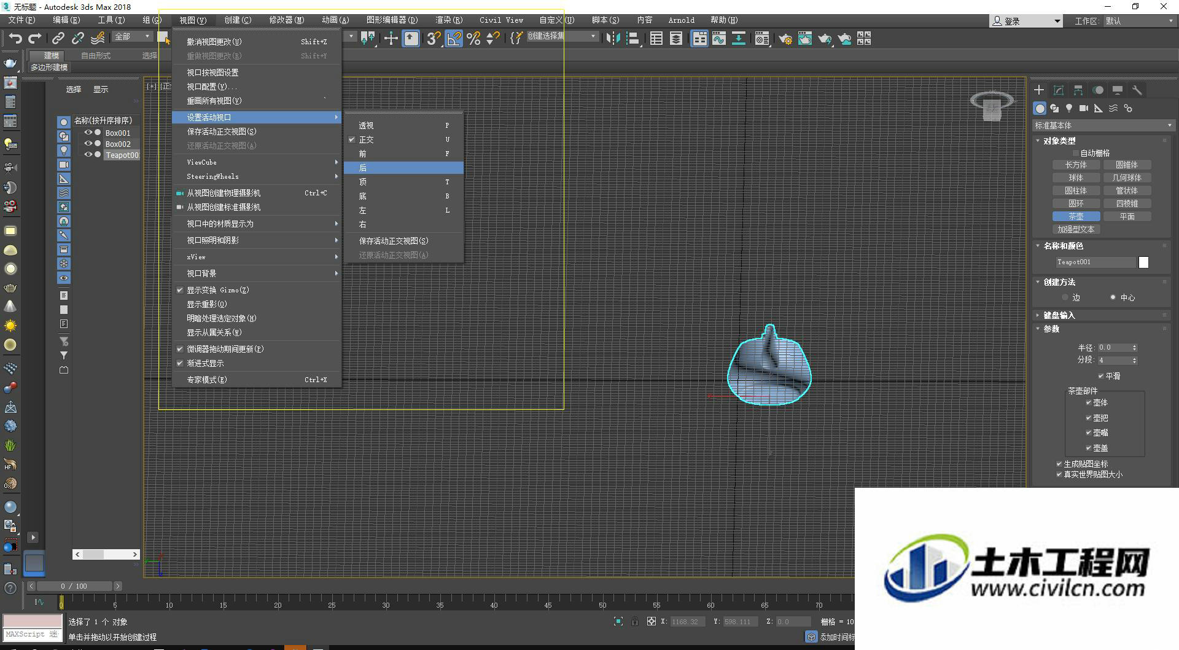Select the Lights category icon

[x=1069, y=108]
